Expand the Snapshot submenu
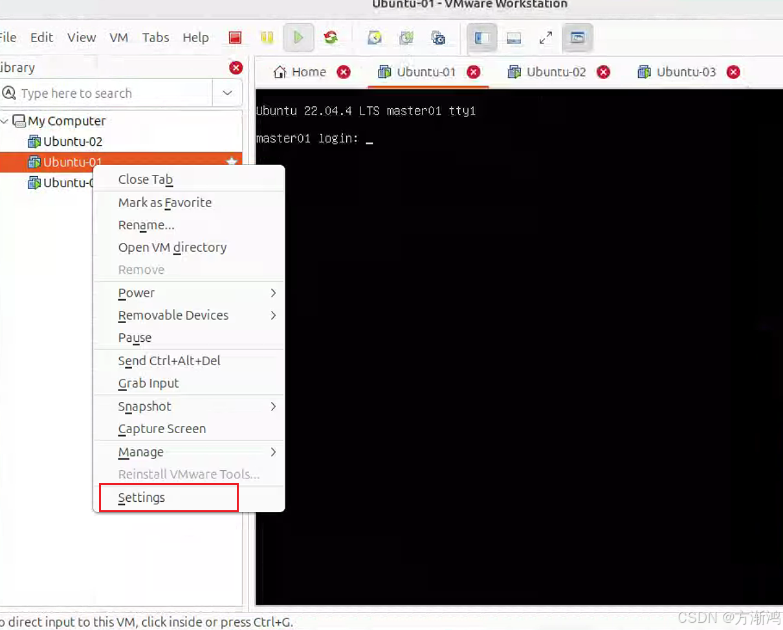Screen dimensions: 783x630 pos(189,407)
